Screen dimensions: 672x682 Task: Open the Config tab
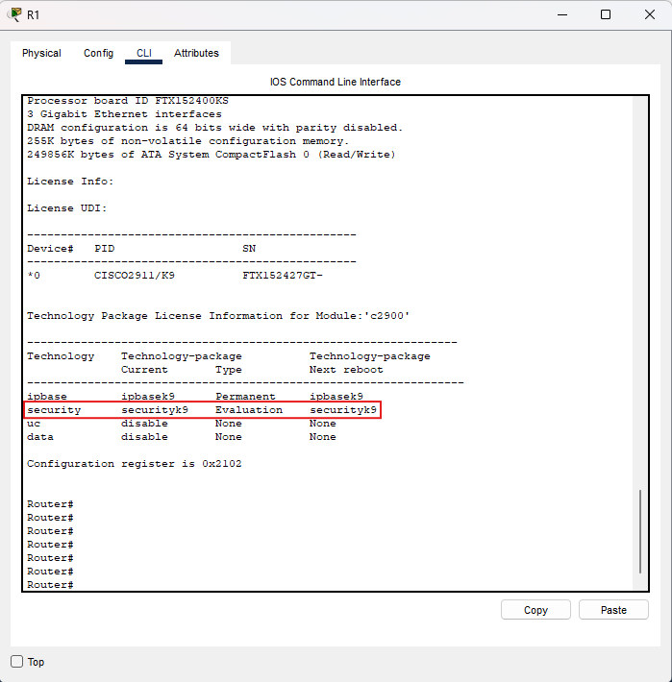pos(98,54)
